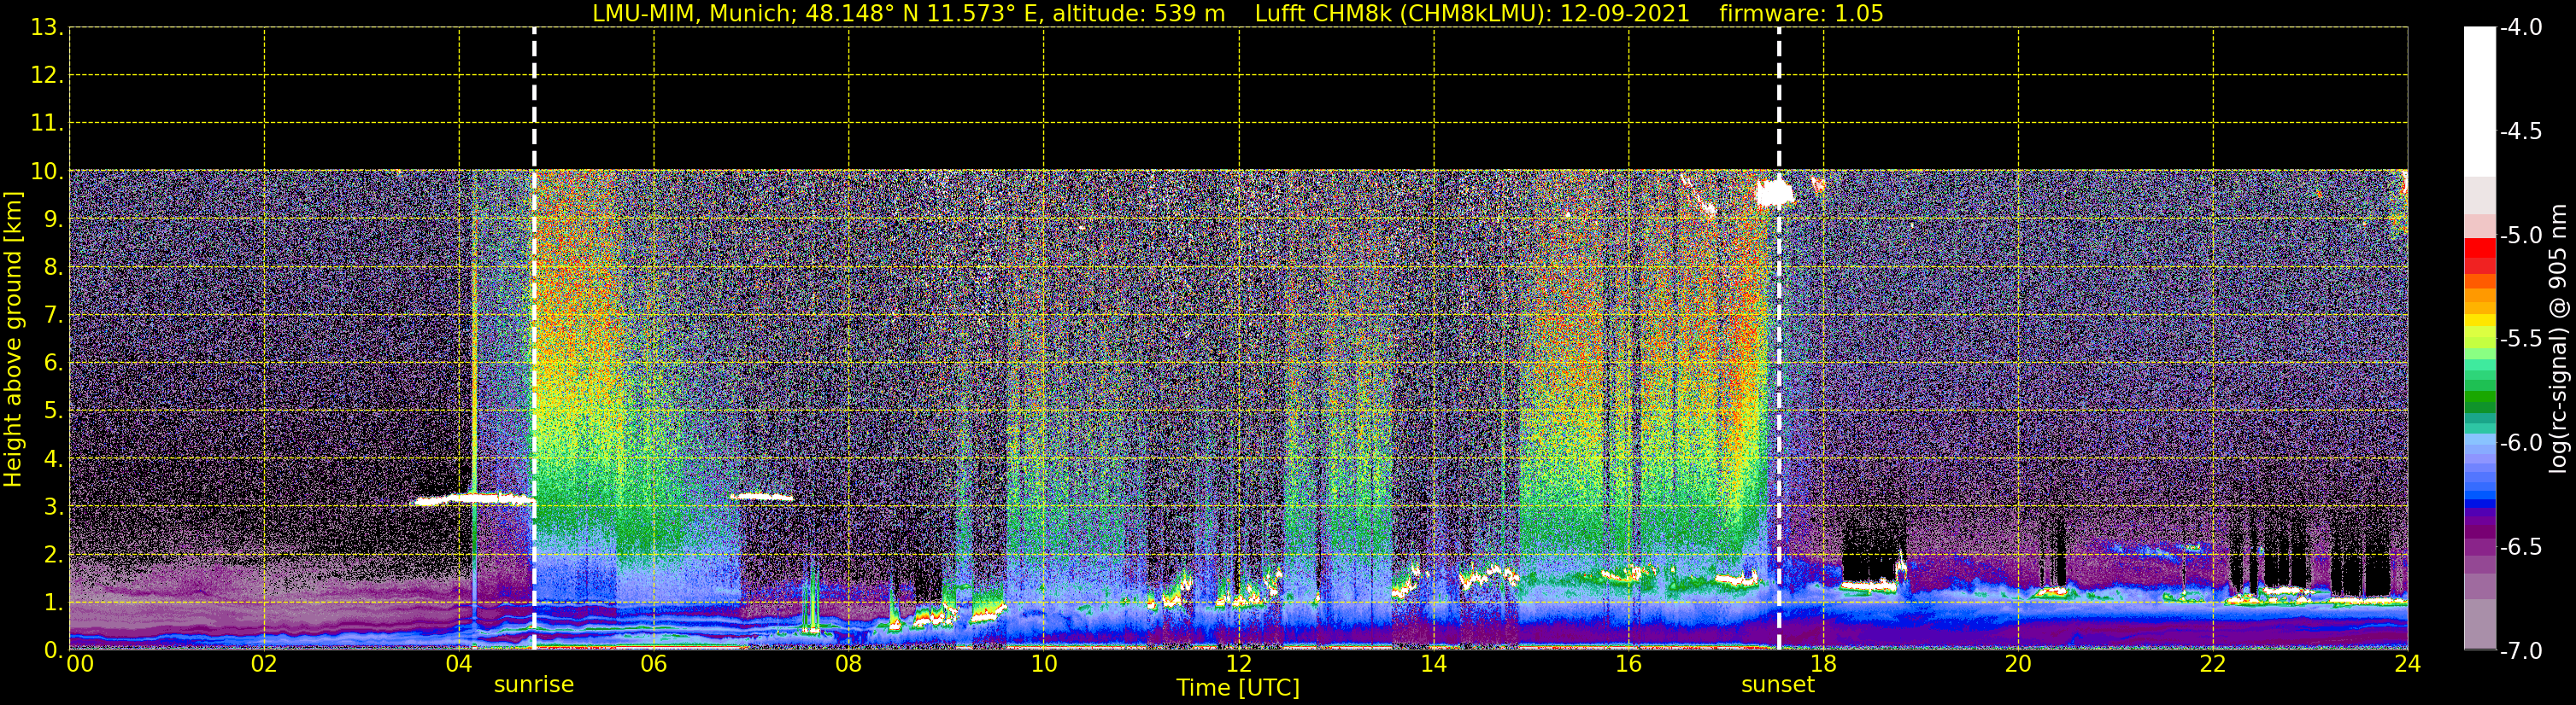Click the y-axis tick label '5.'
Image resolution: width=2576 pixels, height=705 pixels.
click(x=53, y=411)
